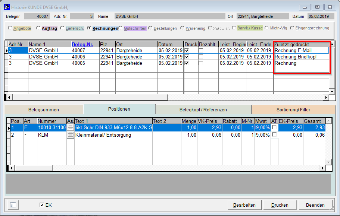Select the Angebote radio button
The height and width of the screenshot is (216, 340).
coord(10,28)
